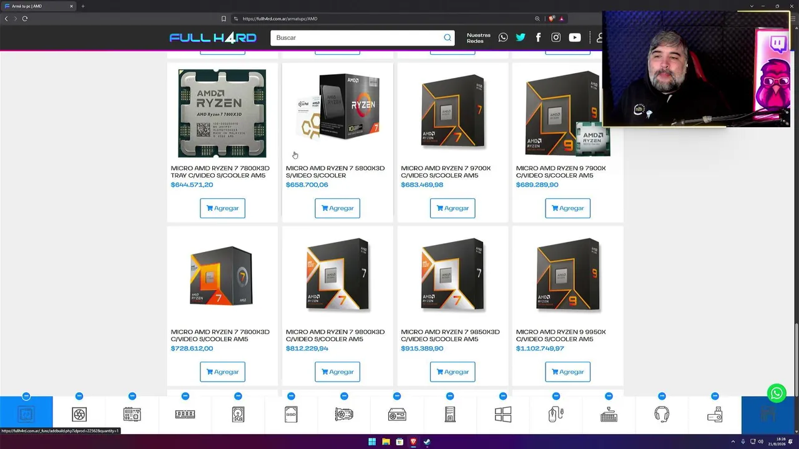The width and height of the screenshot is (799, 449).
Task: Add Ryzen 7 9700X to build
Action: click(x=453, y=208)
